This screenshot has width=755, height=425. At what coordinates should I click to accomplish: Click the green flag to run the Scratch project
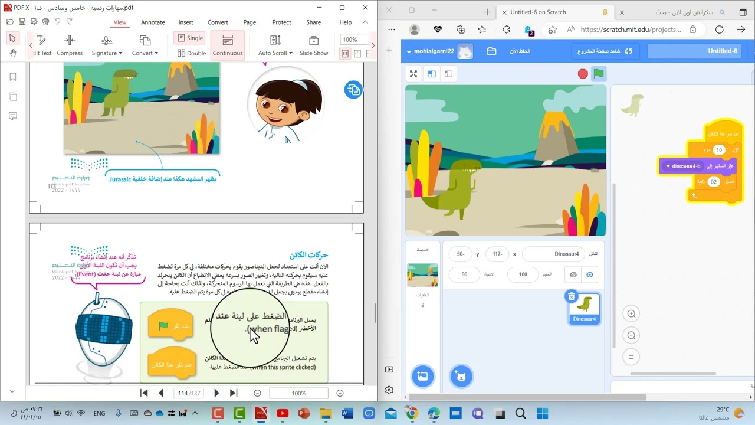click(x=599, y=74)
